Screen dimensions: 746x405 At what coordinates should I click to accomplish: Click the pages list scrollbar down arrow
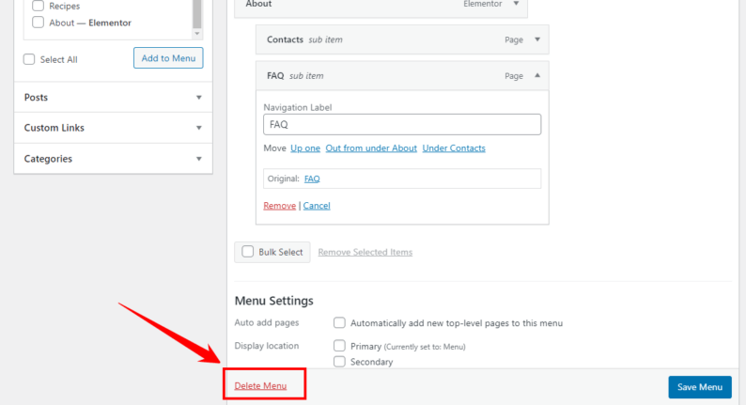tap(197, 34)
